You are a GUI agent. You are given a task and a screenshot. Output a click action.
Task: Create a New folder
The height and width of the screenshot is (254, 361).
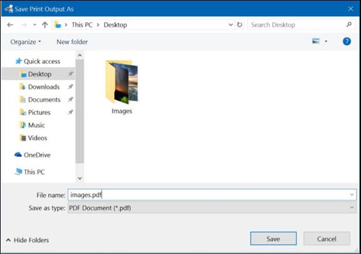point(72,42)
